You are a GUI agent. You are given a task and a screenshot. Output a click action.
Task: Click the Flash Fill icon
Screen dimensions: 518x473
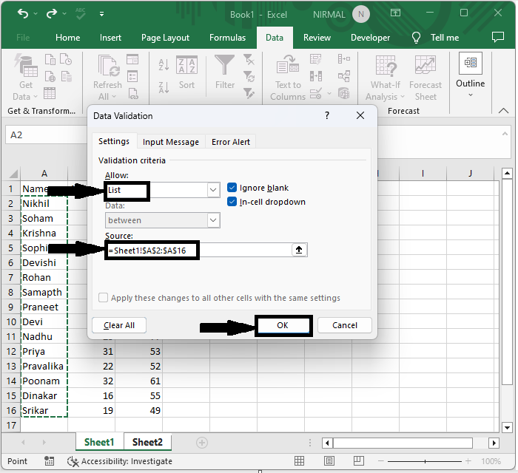tap(315, 59)
